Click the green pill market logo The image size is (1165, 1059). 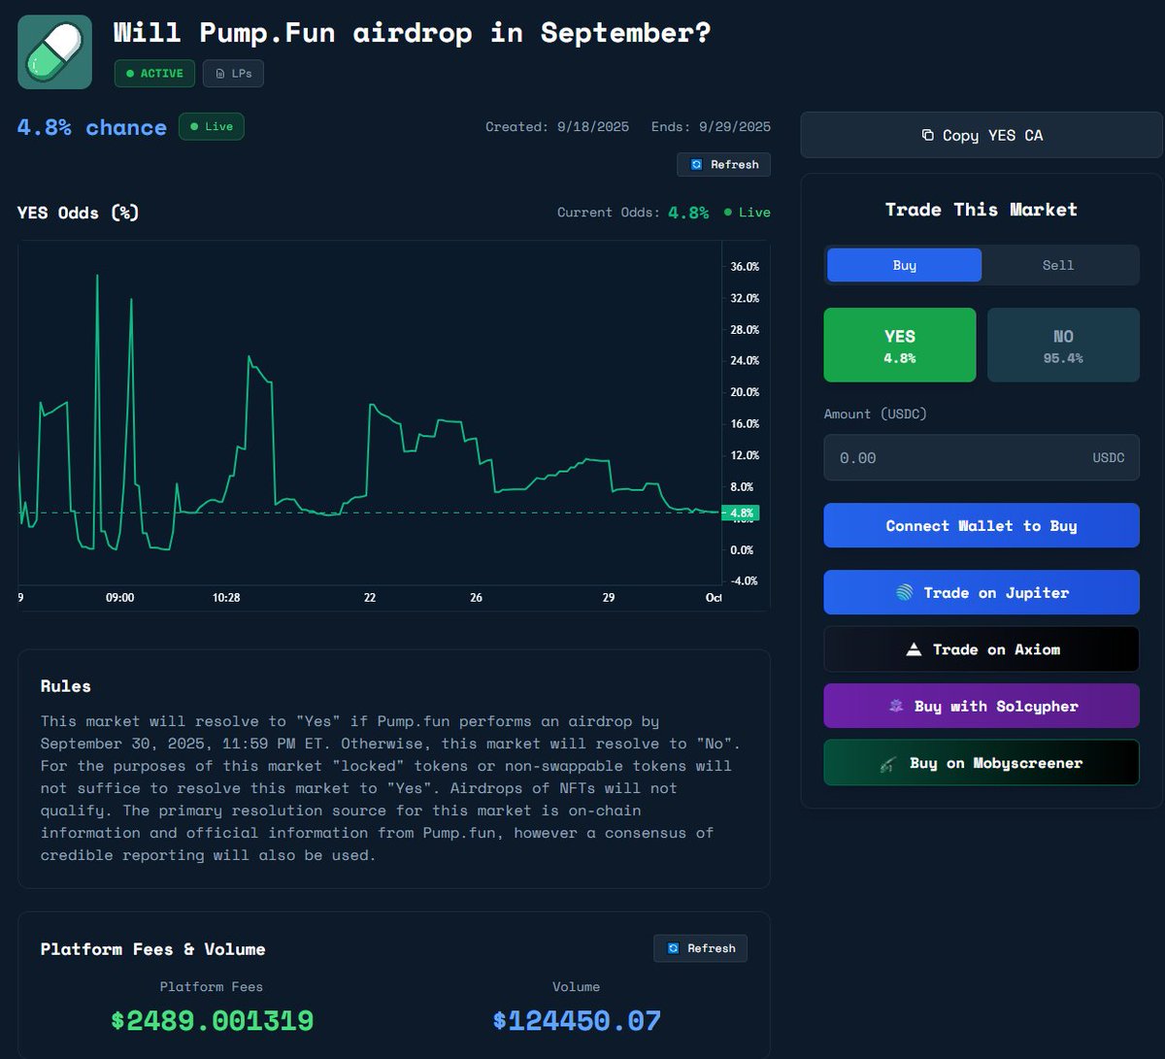pos(55,52)
